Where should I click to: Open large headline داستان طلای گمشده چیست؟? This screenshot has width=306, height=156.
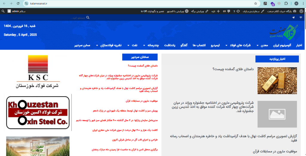click(x=233, y=69)
